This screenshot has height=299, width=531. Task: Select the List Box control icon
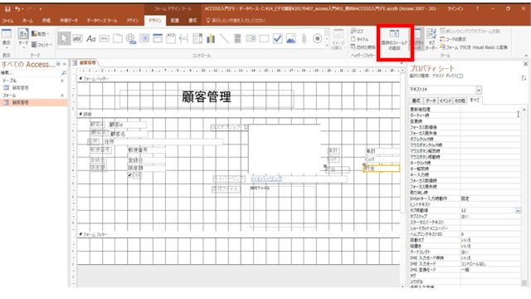tap(251, 39)
